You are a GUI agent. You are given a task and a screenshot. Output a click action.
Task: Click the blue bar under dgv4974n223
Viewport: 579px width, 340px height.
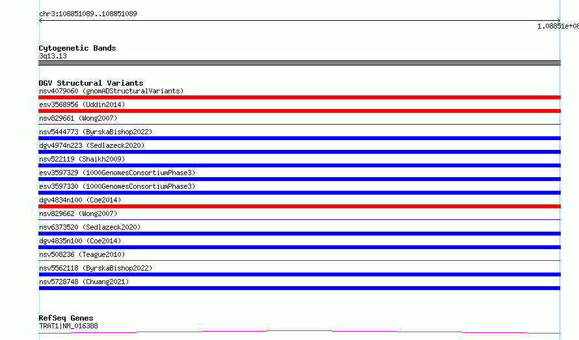tap(299, 152)
